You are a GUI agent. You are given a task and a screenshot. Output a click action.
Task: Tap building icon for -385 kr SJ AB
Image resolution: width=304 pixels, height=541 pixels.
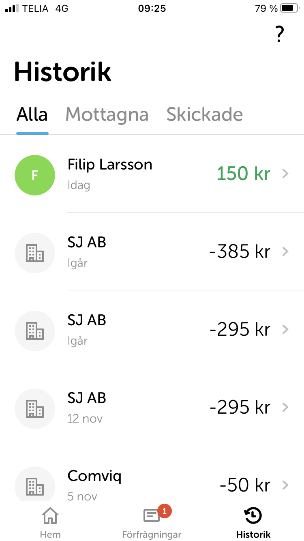click(35, 253)
